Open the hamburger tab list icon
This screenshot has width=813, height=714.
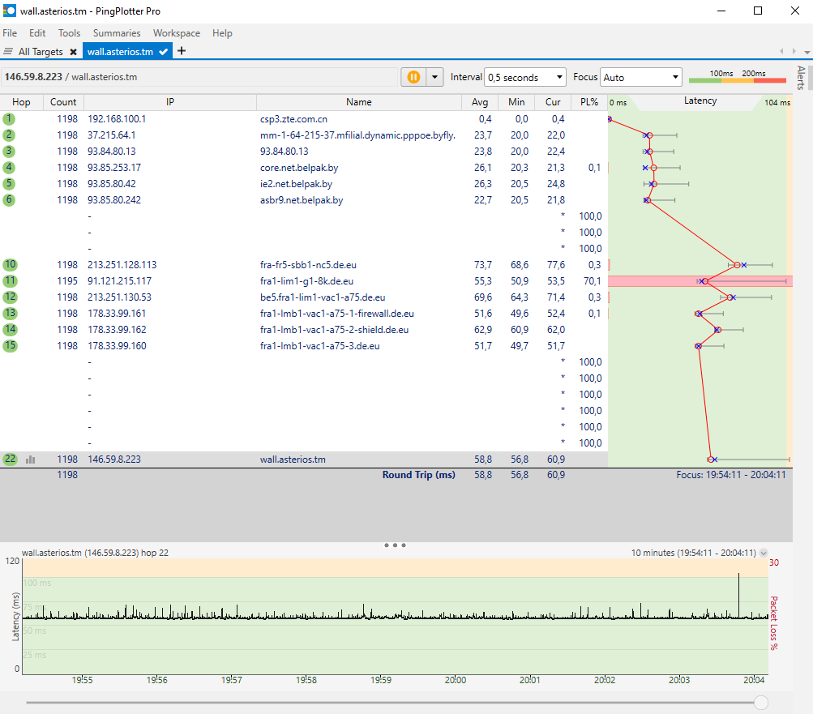point(8,51)
